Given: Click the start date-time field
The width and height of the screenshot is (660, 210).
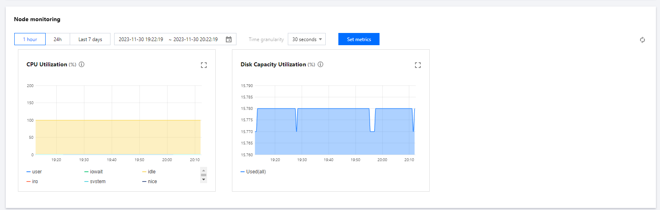Looking at the screenshot, I should (141, 39).
